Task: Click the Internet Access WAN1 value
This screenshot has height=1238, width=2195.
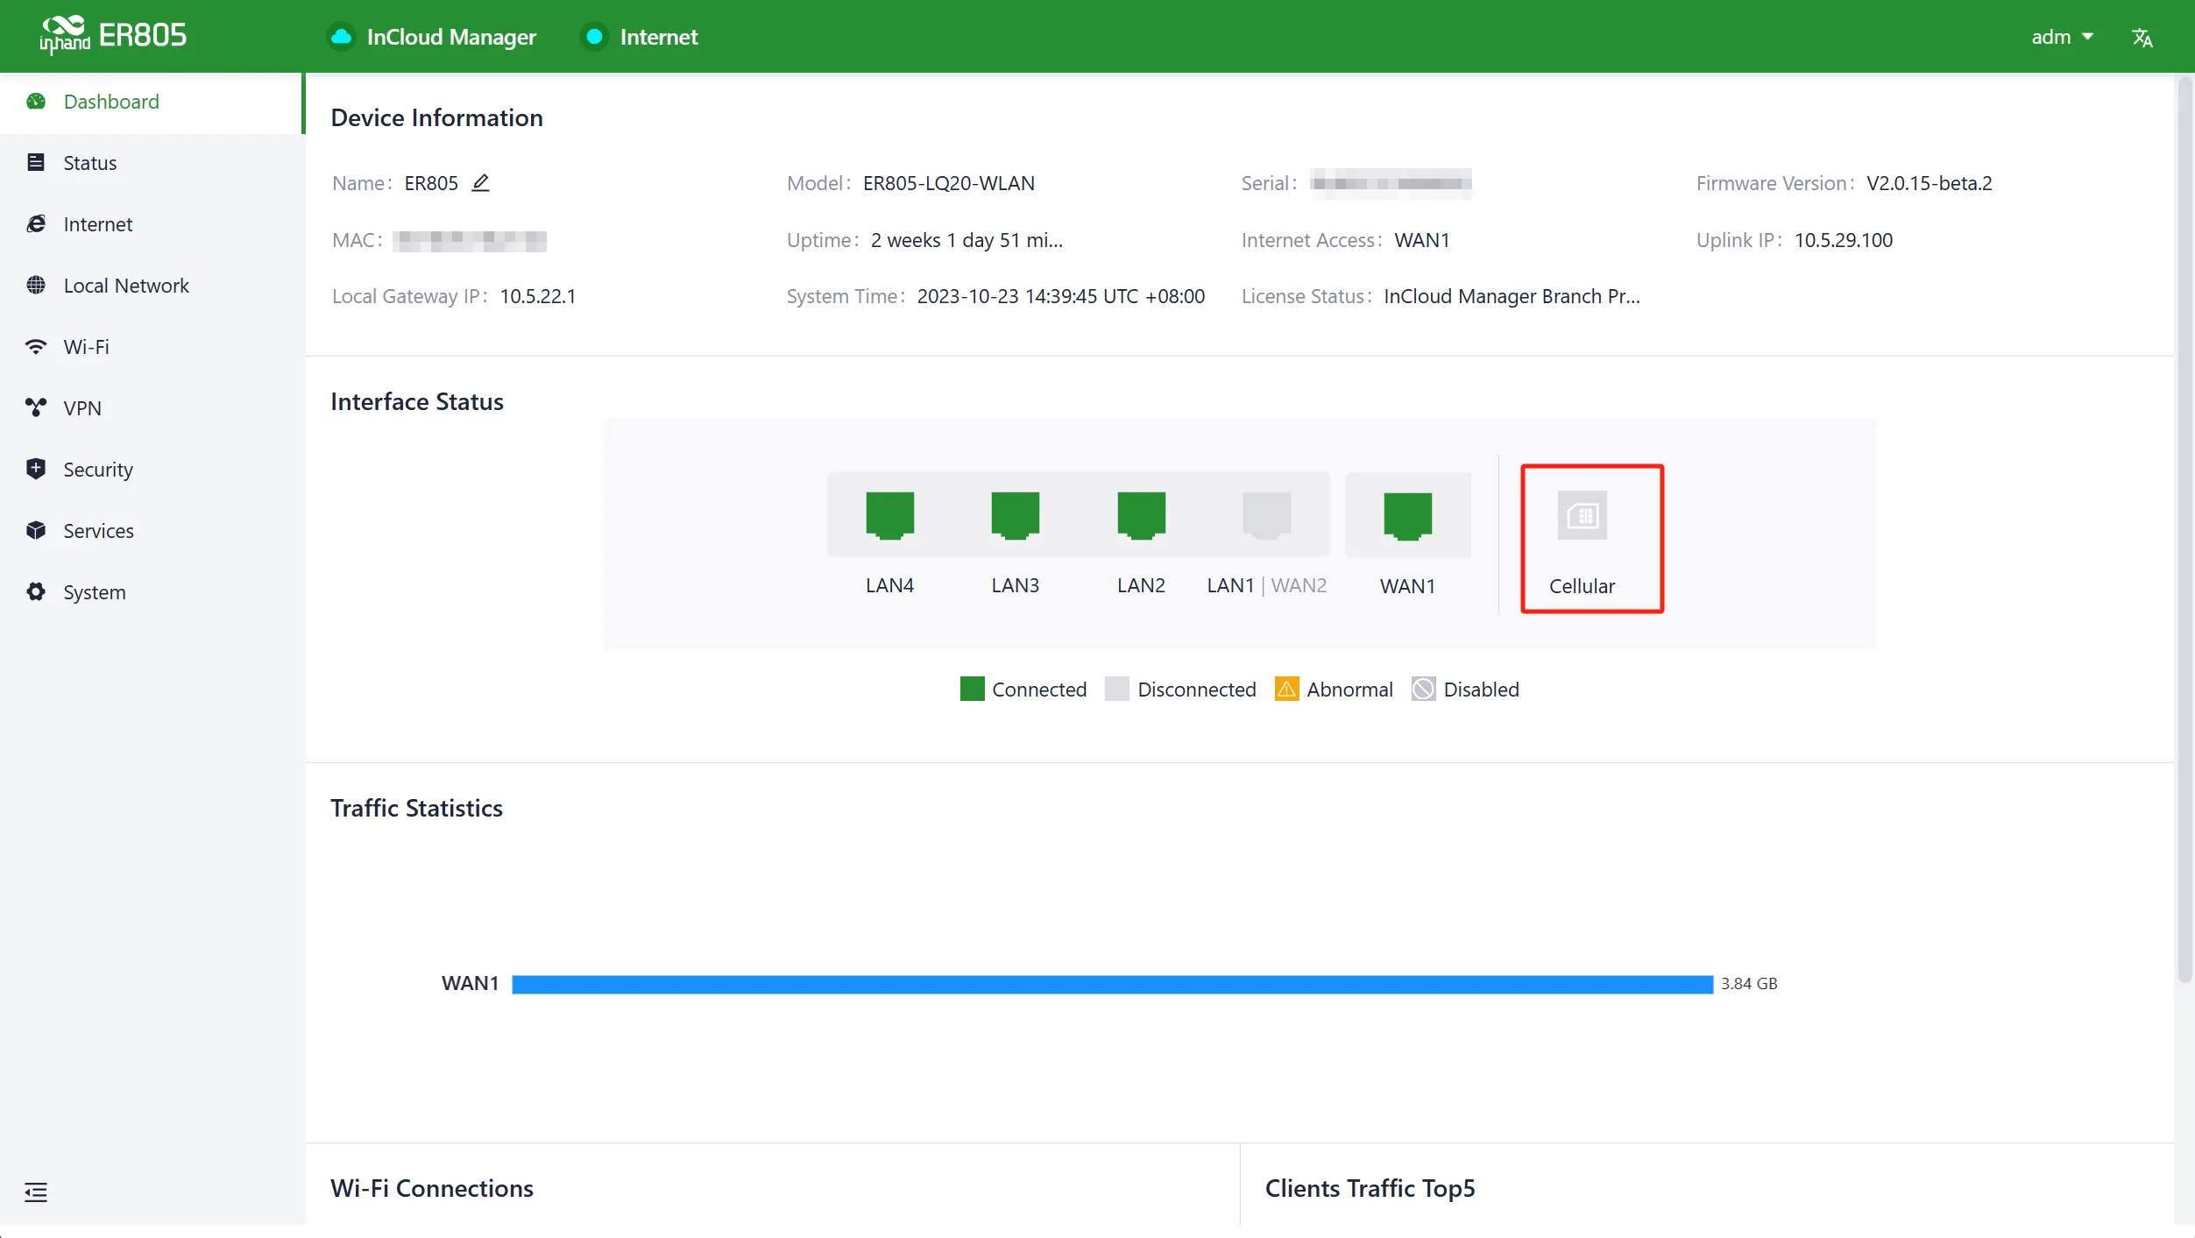Action: tap(1422, 240)
